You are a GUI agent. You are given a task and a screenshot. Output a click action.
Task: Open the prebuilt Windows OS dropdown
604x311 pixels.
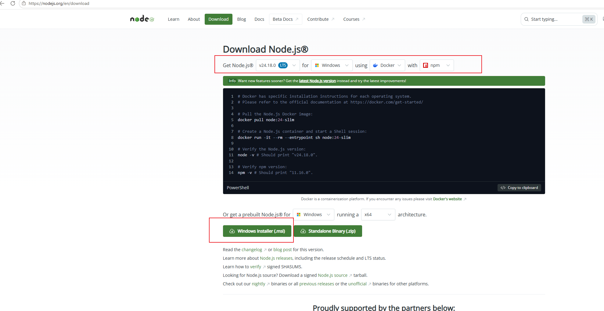tap(314, 215)
